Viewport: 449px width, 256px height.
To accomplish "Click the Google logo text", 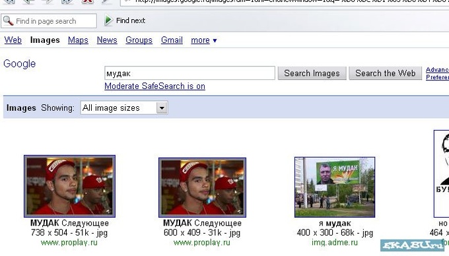I will point(19,63).
